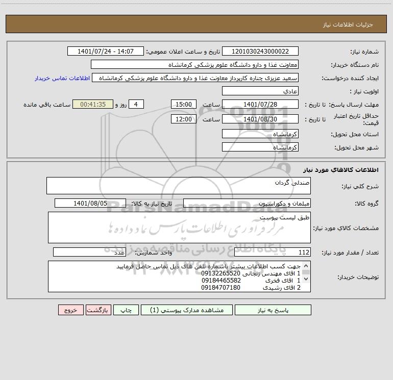Click scroll down arrow in buyer notes
The height and width of the screenshot is (380, 393).
coord(306,278)
